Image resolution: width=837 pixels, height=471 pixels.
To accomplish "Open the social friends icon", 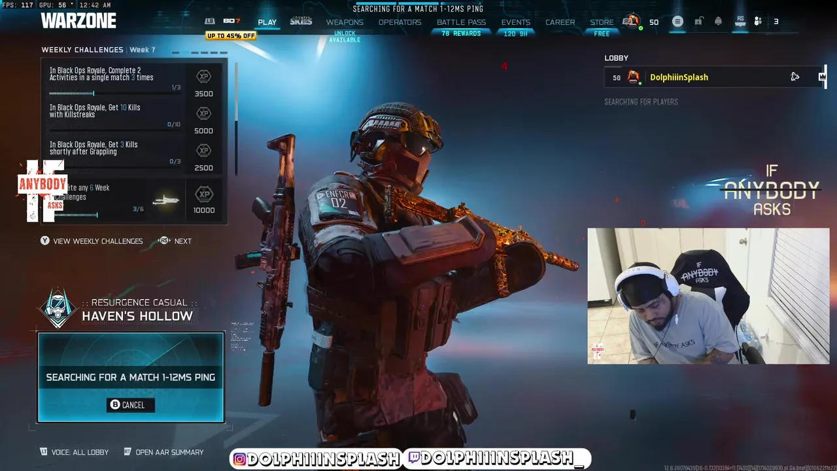I will pyautogui.click(x=758, y=22).
